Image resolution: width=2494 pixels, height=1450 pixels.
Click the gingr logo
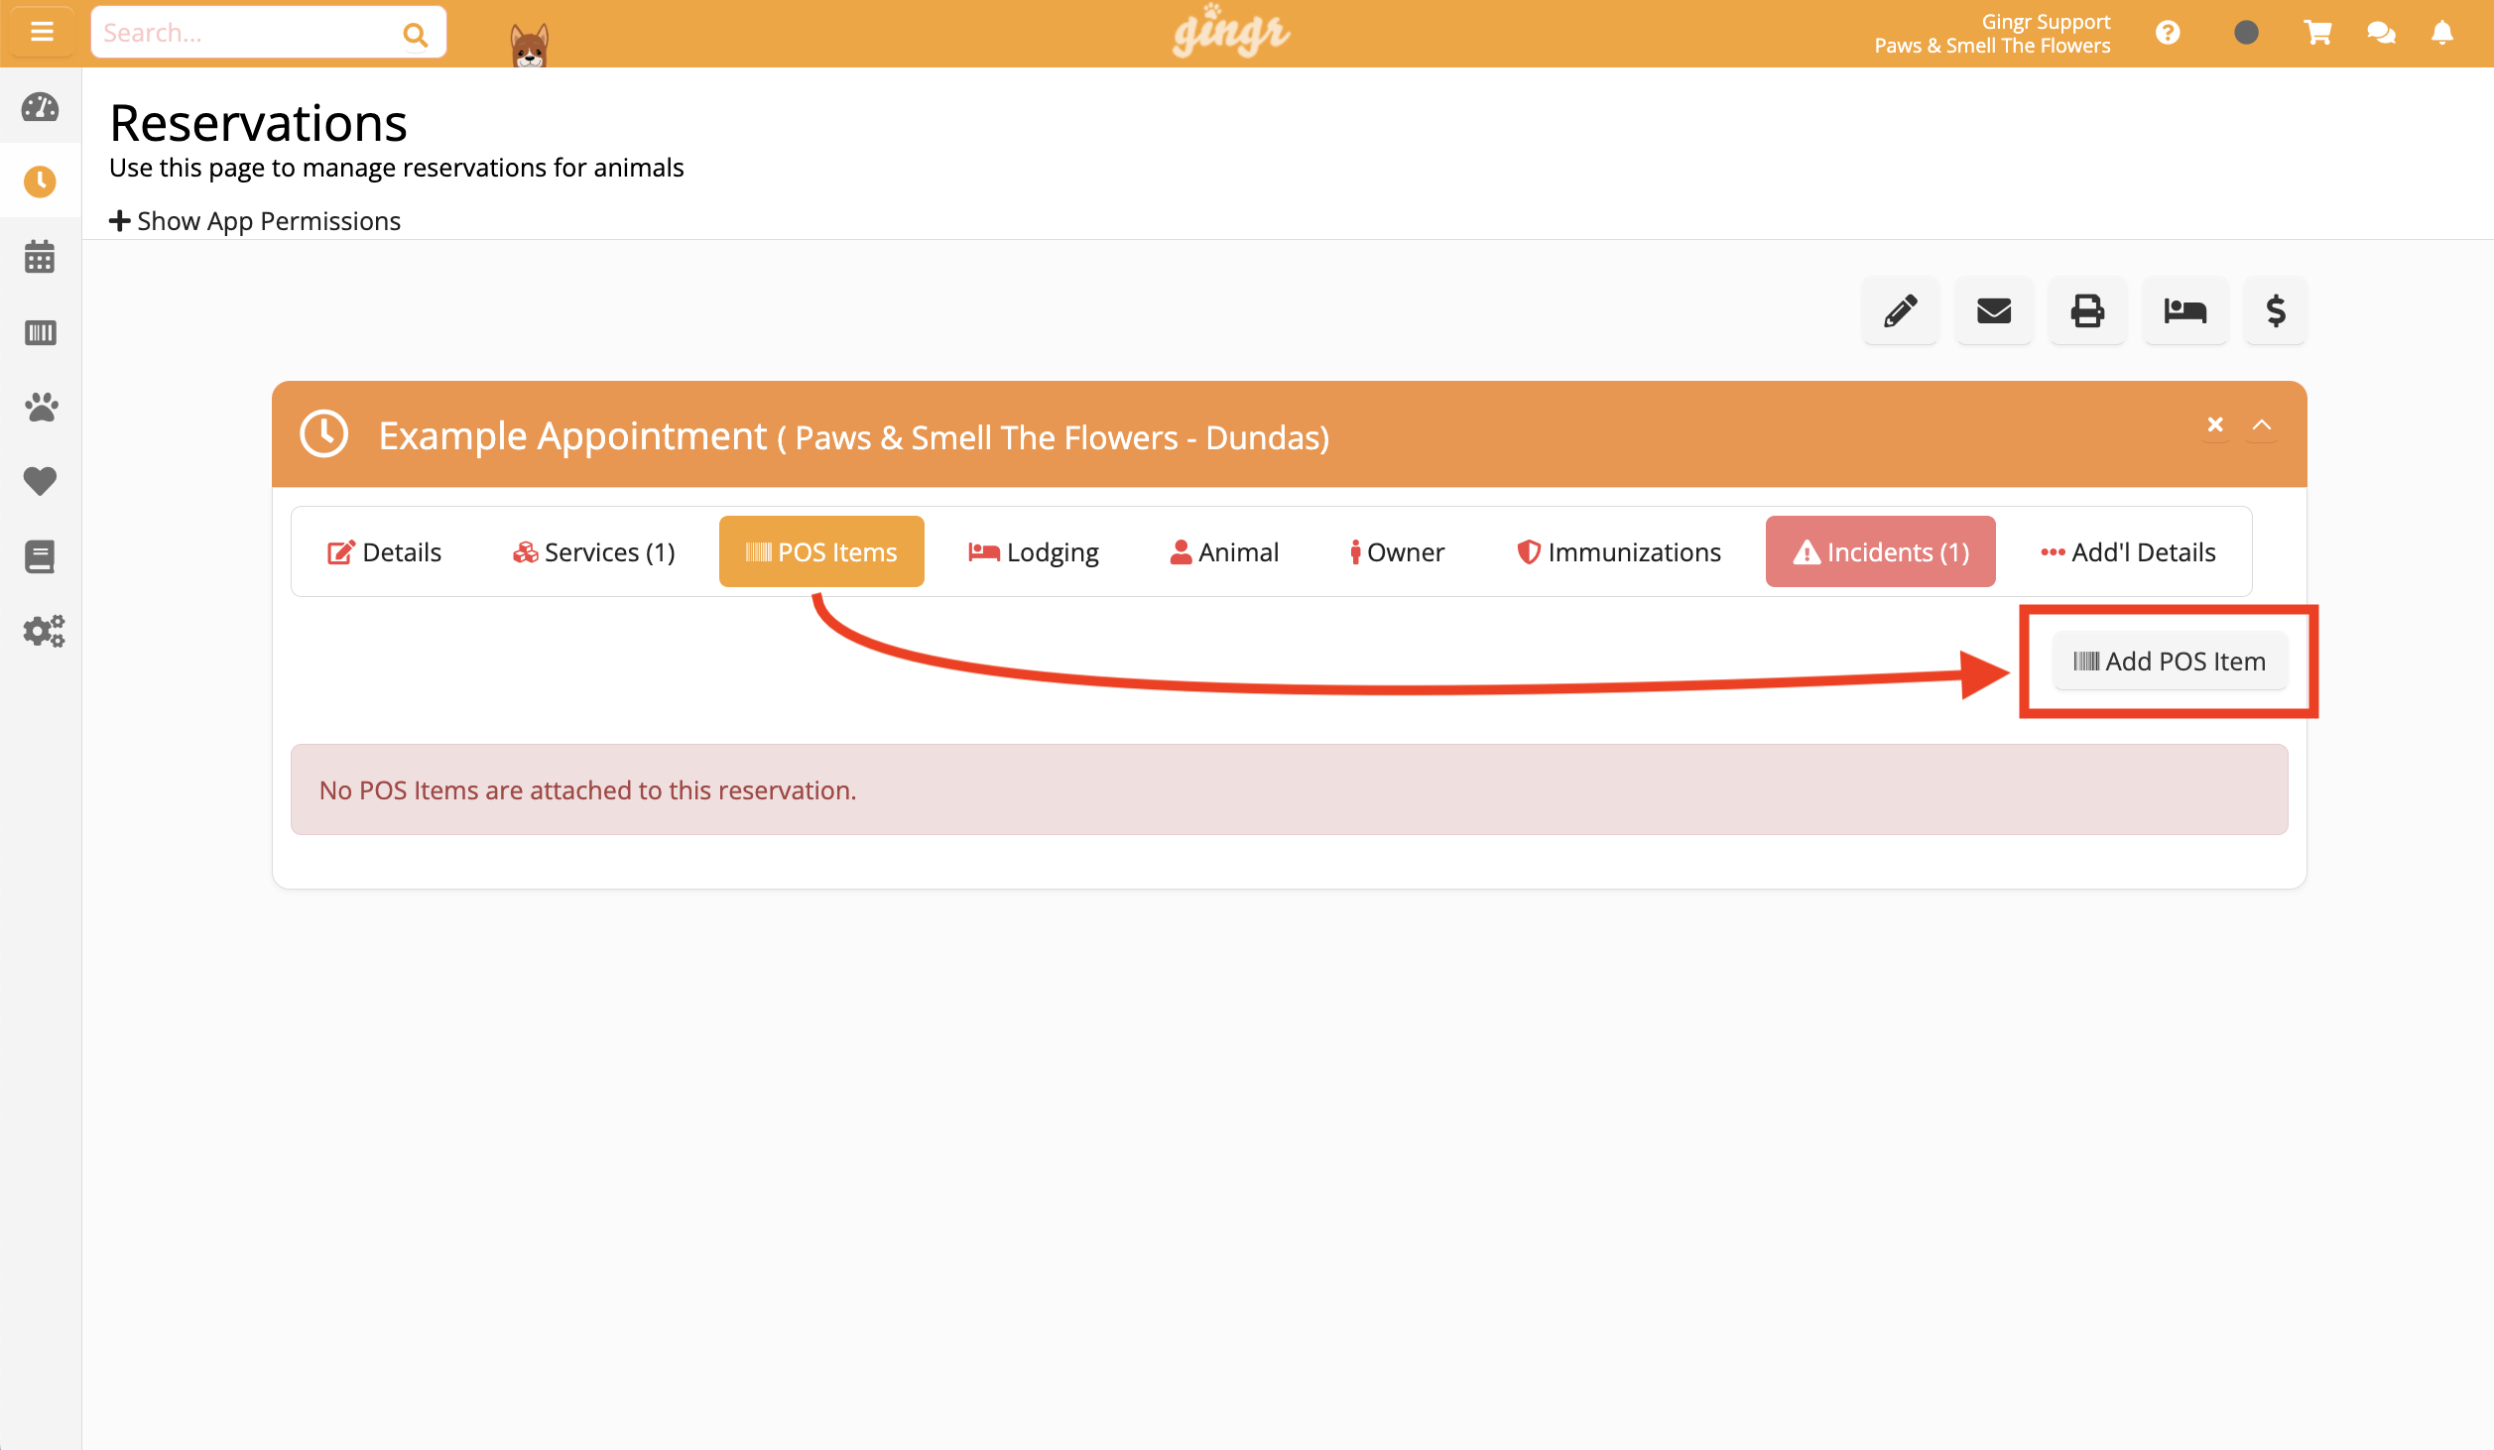point(1230,32)
